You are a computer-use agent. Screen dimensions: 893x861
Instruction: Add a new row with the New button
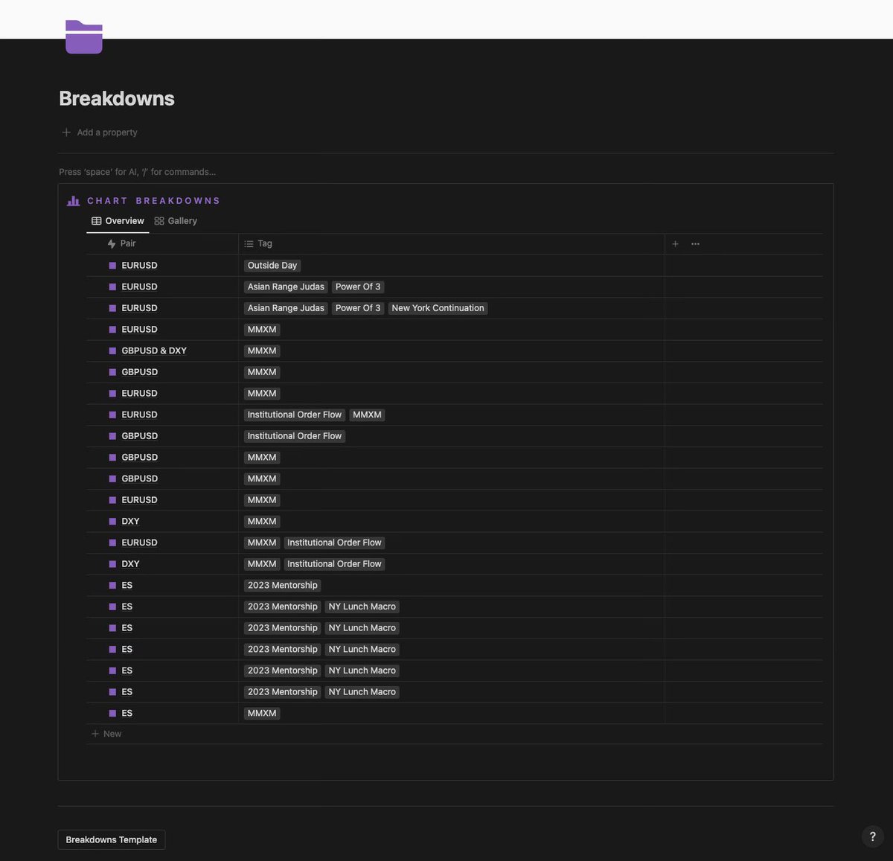point(106,734)
